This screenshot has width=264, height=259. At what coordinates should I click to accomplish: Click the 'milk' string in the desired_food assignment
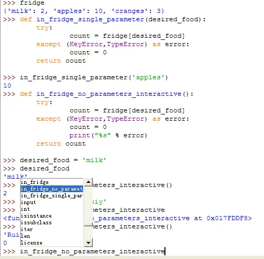point(94,160)
